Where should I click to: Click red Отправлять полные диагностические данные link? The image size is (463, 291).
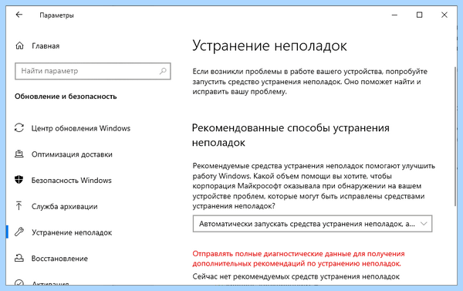[299, 259]
